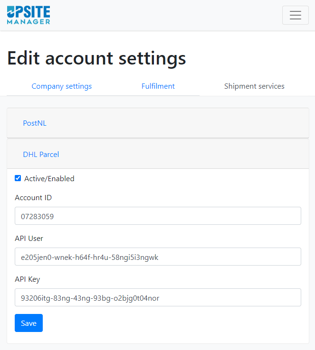Click into the API User field
Screen dimensions: 315x350
[158, 257]
